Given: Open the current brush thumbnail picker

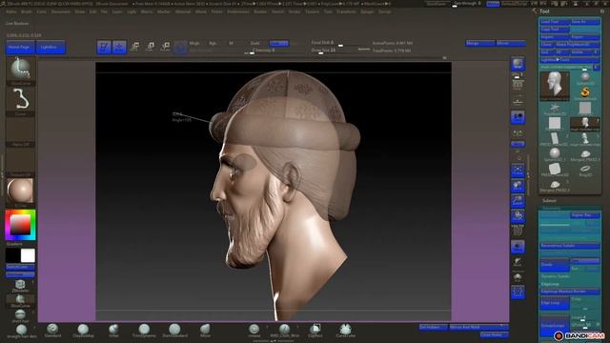Looking at the screenshot, I should [20, 70].
